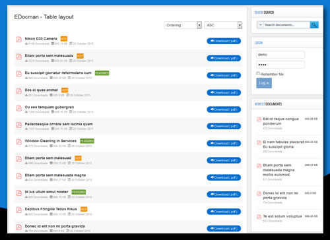Click PDF icon beside Eos ei quas animal
The height and width of the screenshot is (240, 330).
click(x=19, y=91)
